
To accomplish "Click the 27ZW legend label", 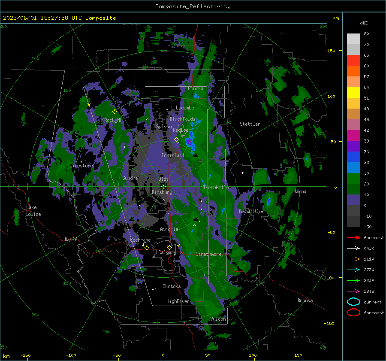I will pos(369,270).
